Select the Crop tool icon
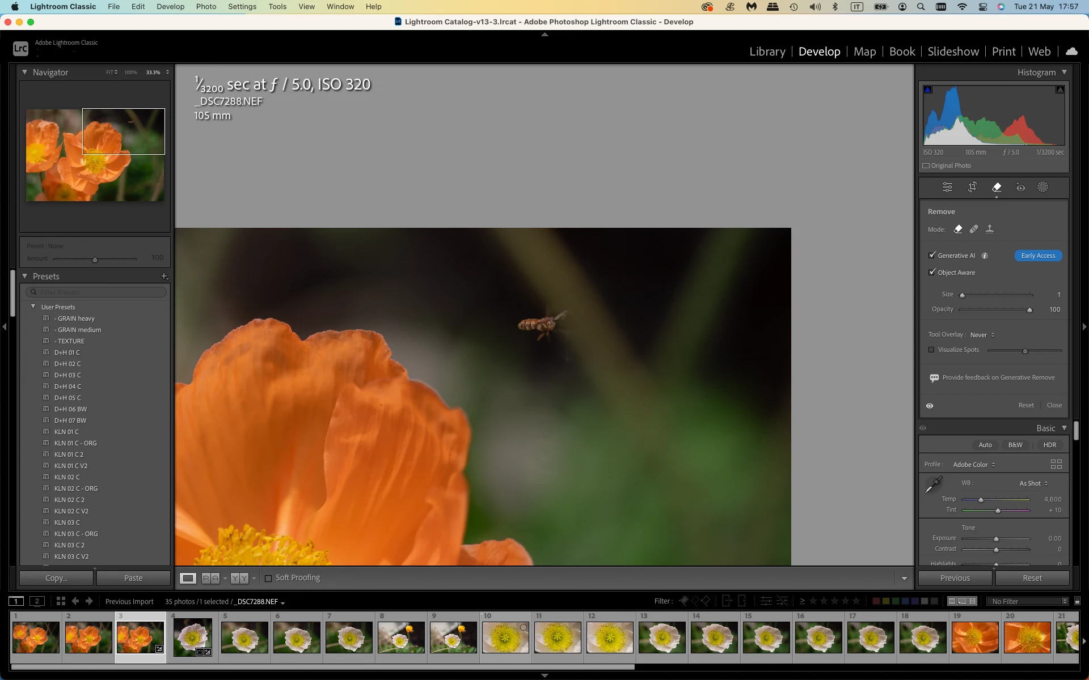Image resolution: width=1089 pixels, height=680 pixels. 972,187
